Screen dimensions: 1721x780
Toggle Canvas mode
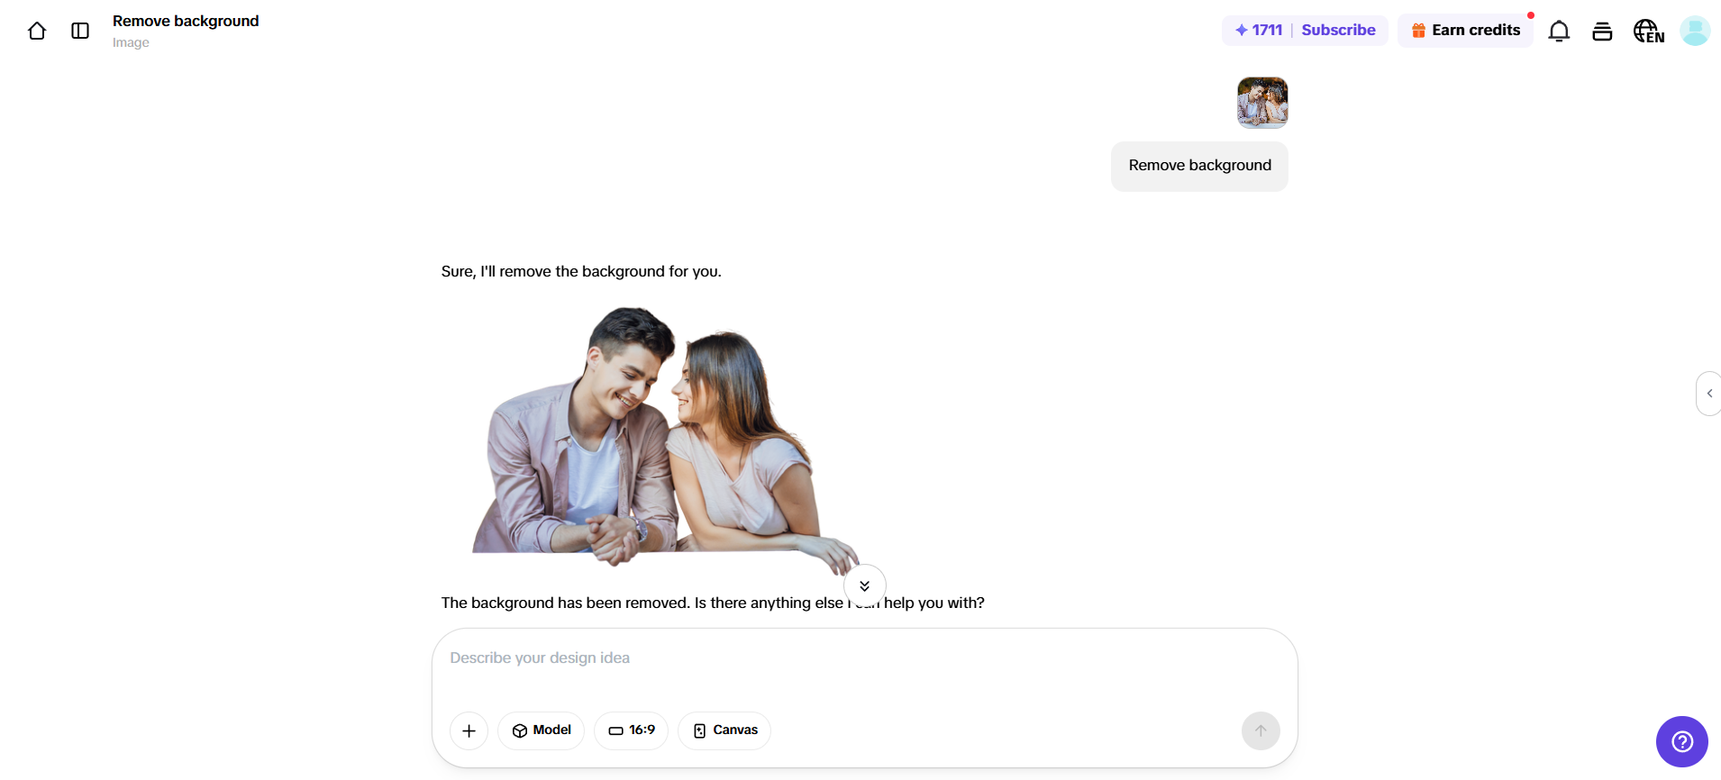tap(724, 730)
